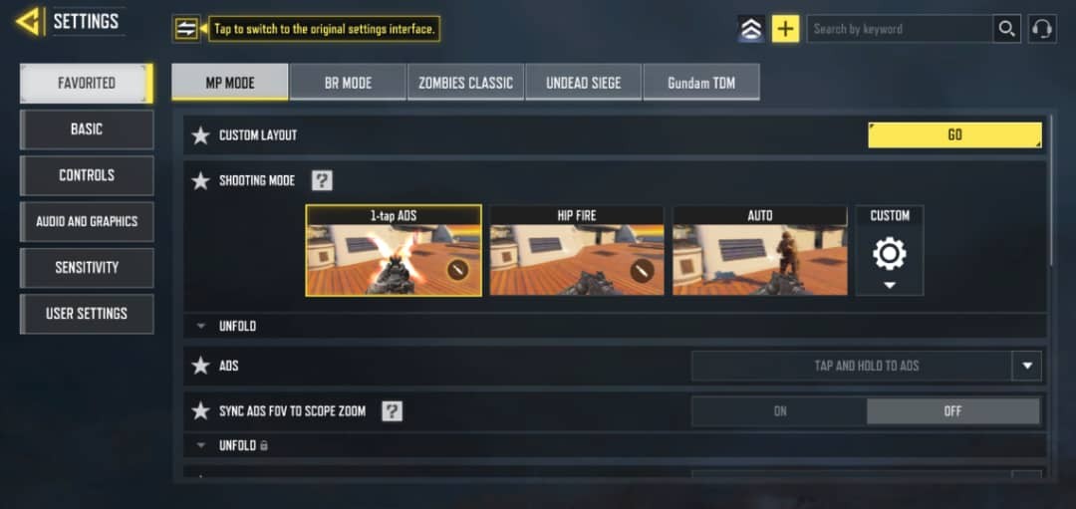
Task: Open the military rank chevron icon
Action: [x=751, y=29]
